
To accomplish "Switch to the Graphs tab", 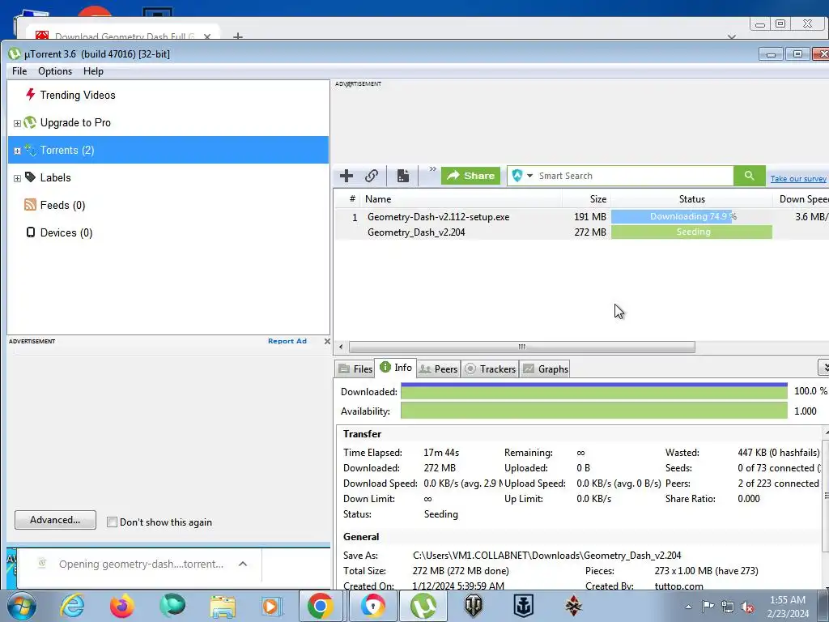I will [x=546, y=369].
